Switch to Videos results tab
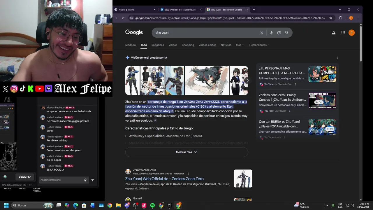The image size is (373, 210). point(173,45)
